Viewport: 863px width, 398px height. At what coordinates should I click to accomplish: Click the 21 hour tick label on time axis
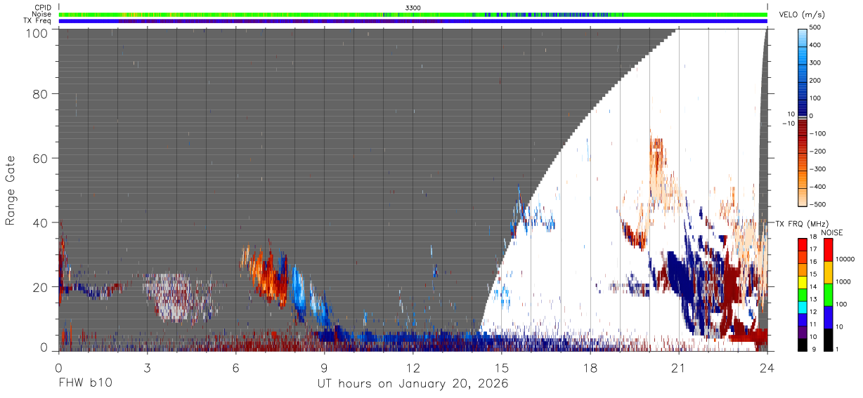click(x=678, y=368)
